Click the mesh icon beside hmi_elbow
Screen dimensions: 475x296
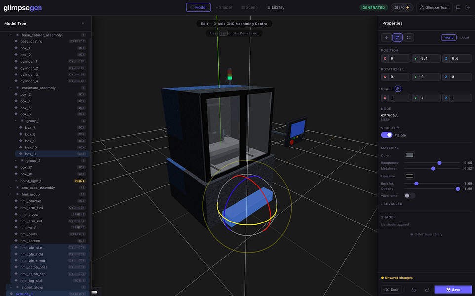16,214
